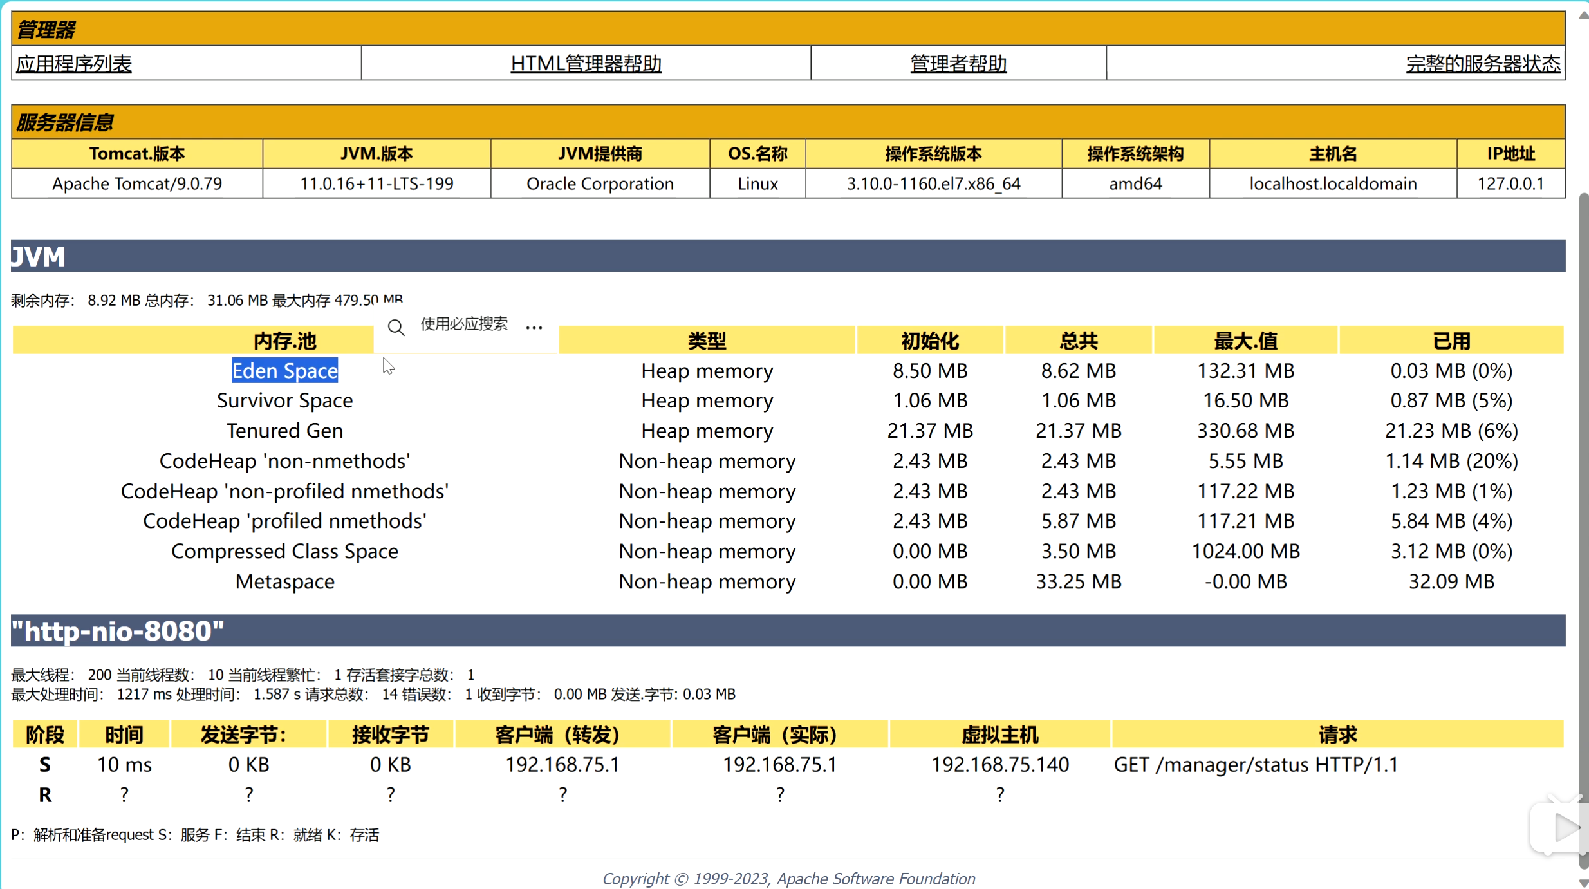The width and height of the screenshot is (1589, 889).
Task: Click the 服务器信息 section title
Action: 65,122
